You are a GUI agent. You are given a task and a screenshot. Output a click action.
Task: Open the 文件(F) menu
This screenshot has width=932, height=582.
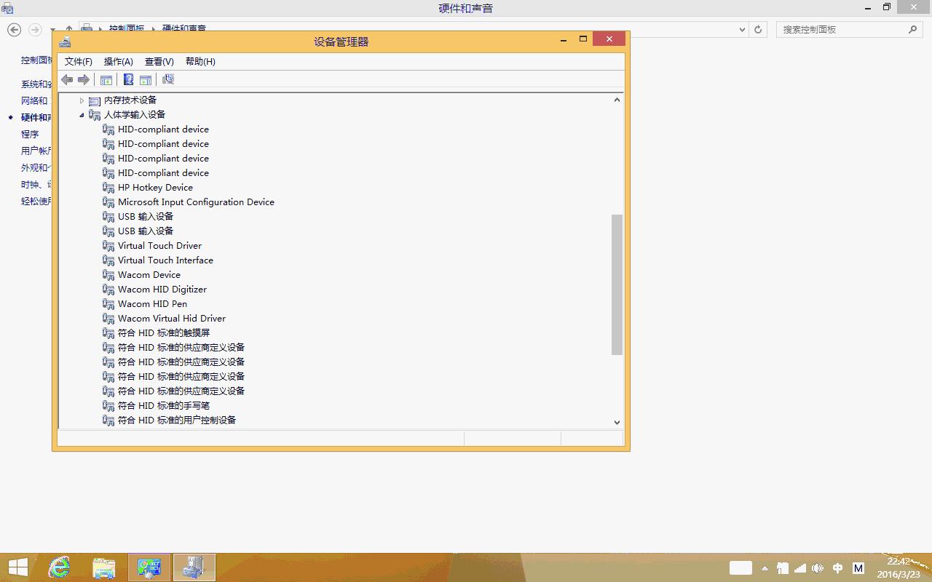(79, 62)
